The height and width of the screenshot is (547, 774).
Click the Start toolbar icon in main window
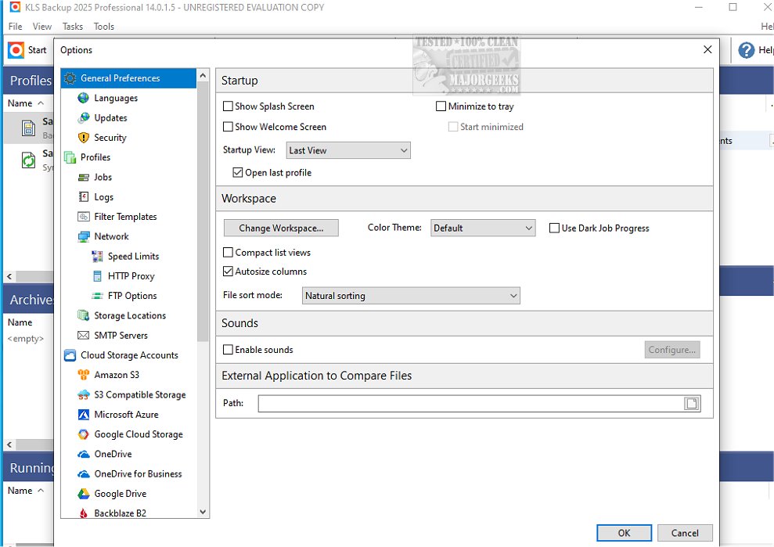[16, 50]
